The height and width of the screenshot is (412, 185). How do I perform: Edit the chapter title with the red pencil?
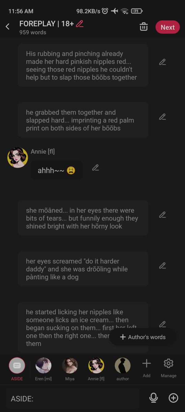pyautogui.click(x=80, y=24)
